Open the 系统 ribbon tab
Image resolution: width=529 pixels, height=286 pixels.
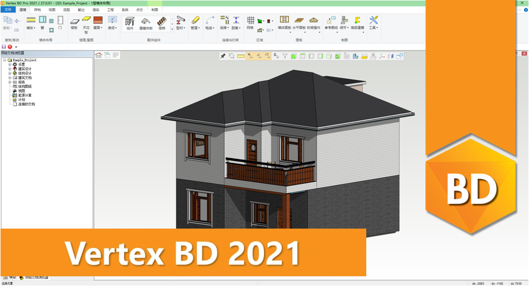(125, 10)
